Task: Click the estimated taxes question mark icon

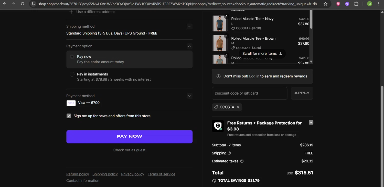Action: (x=242, y=161)
